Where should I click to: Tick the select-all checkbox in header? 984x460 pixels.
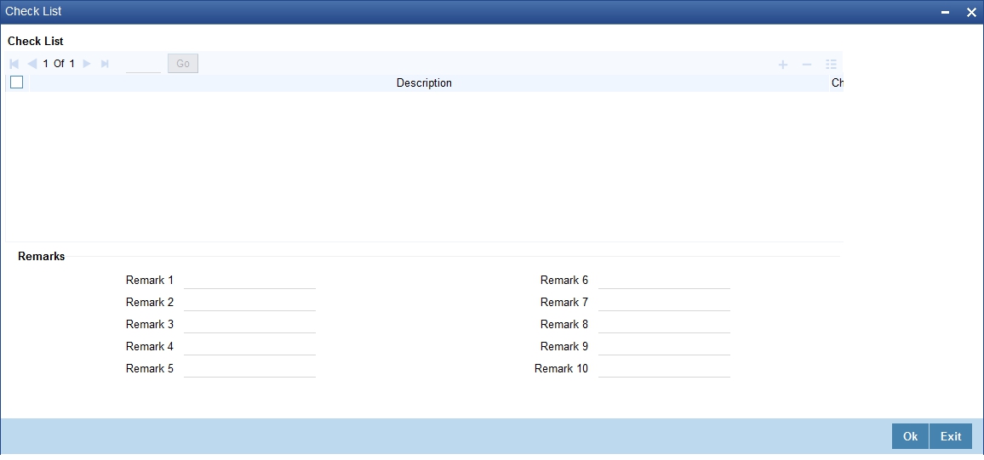pos(17,82)
